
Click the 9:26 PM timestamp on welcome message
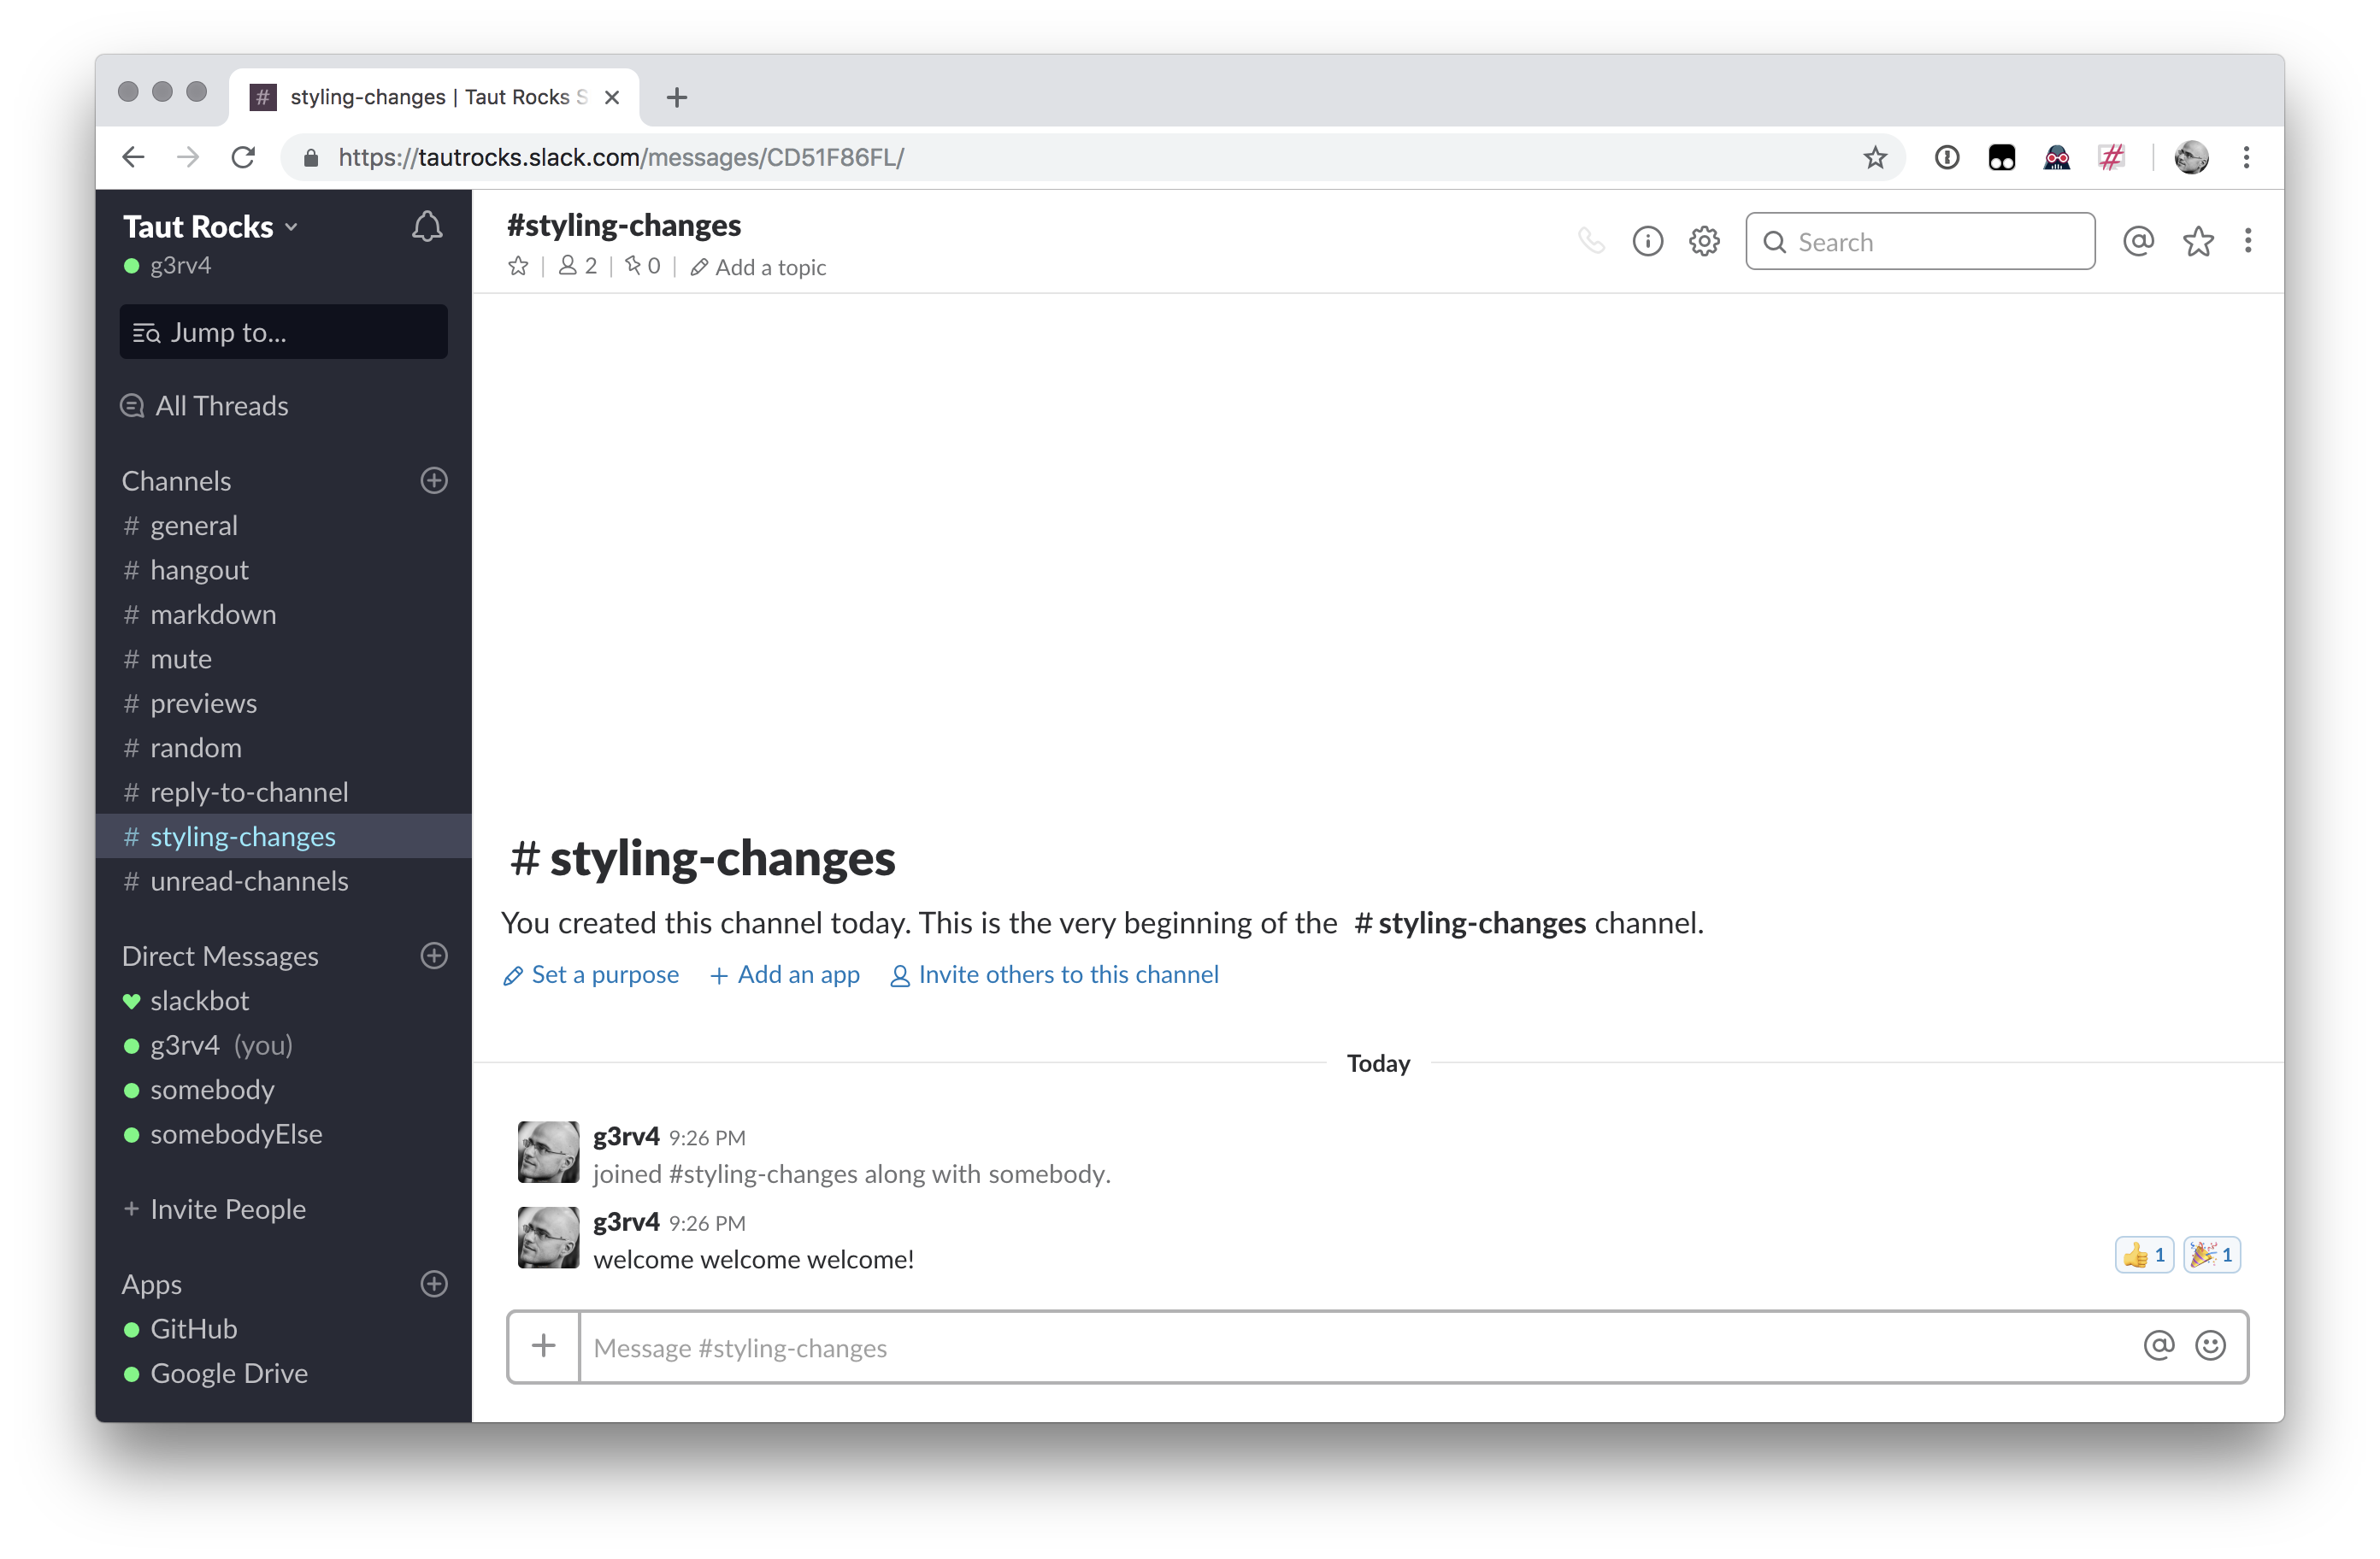[707, 1224]
